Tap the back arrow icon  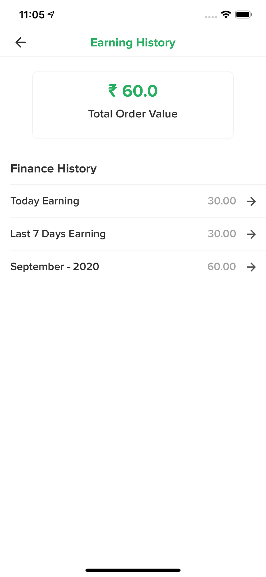[20, 42]
